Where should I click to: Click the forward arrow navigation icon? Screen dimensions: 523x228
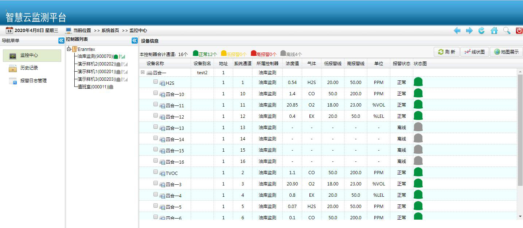pos(469,31)
